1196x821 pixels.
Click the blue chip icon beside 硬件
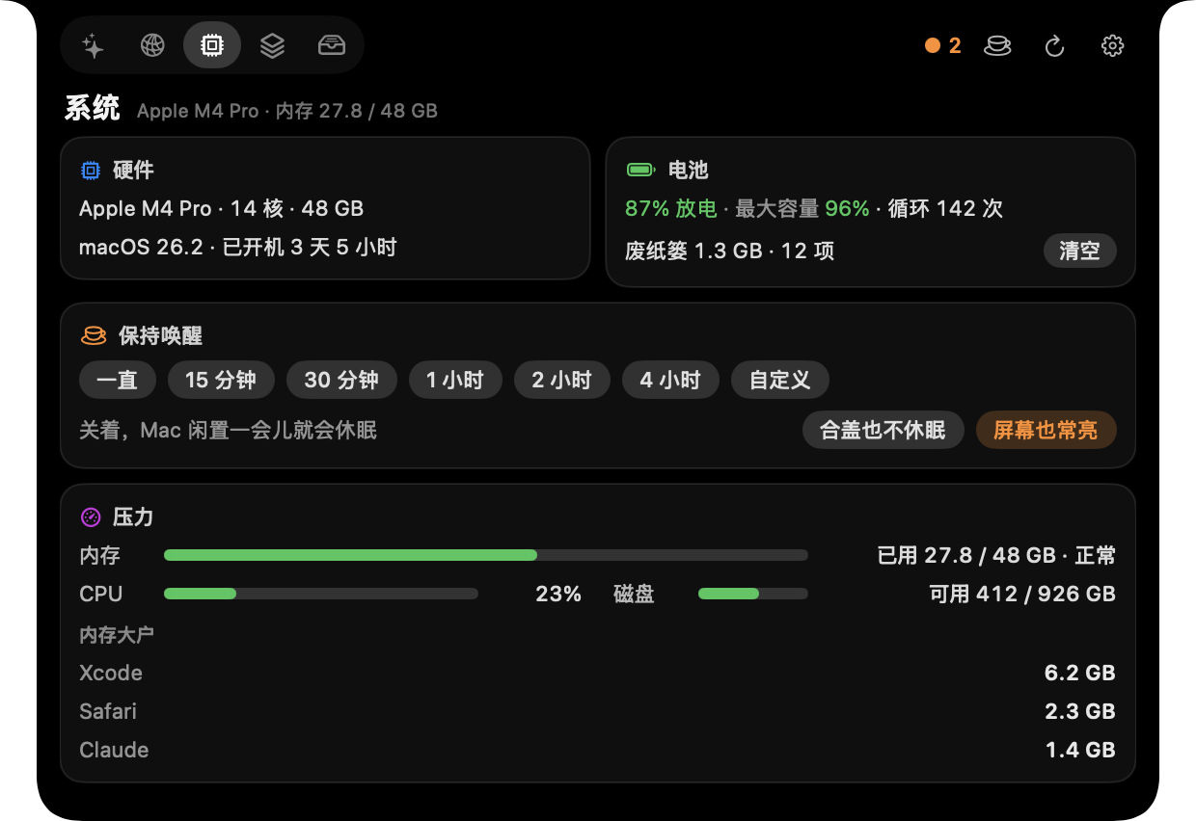[91, 171]
